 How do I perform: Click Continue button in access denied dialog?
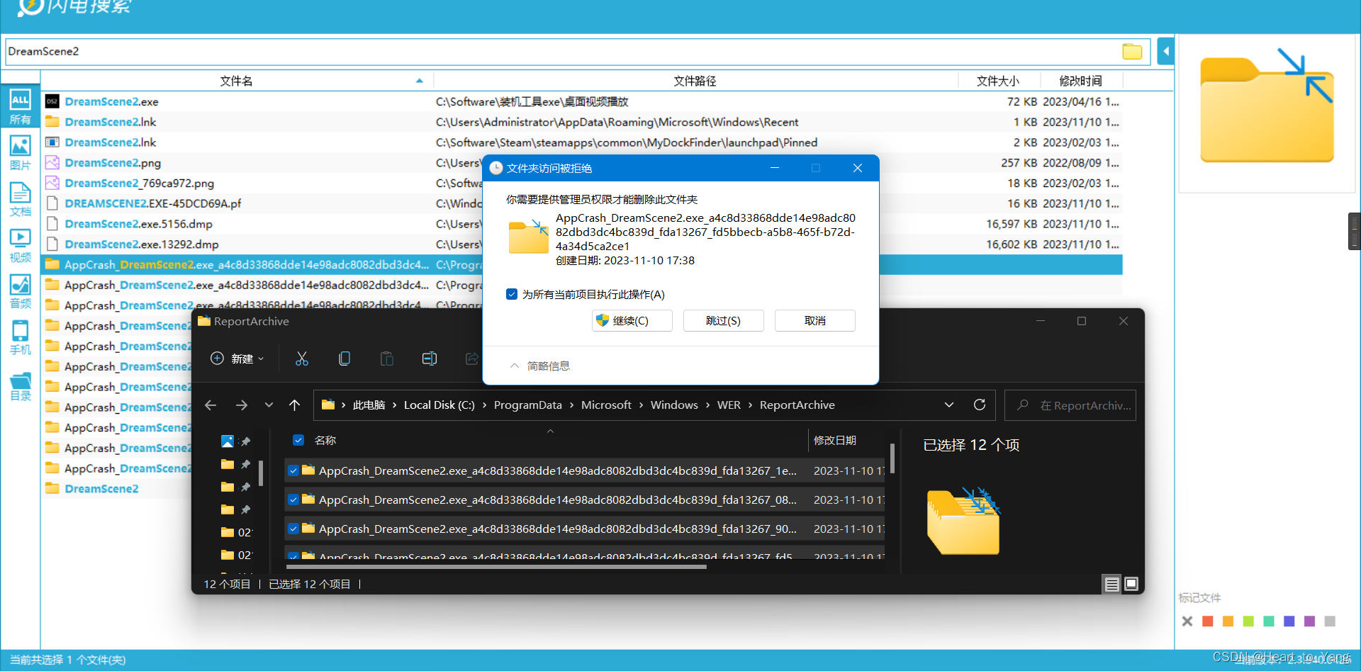(632, 320)
